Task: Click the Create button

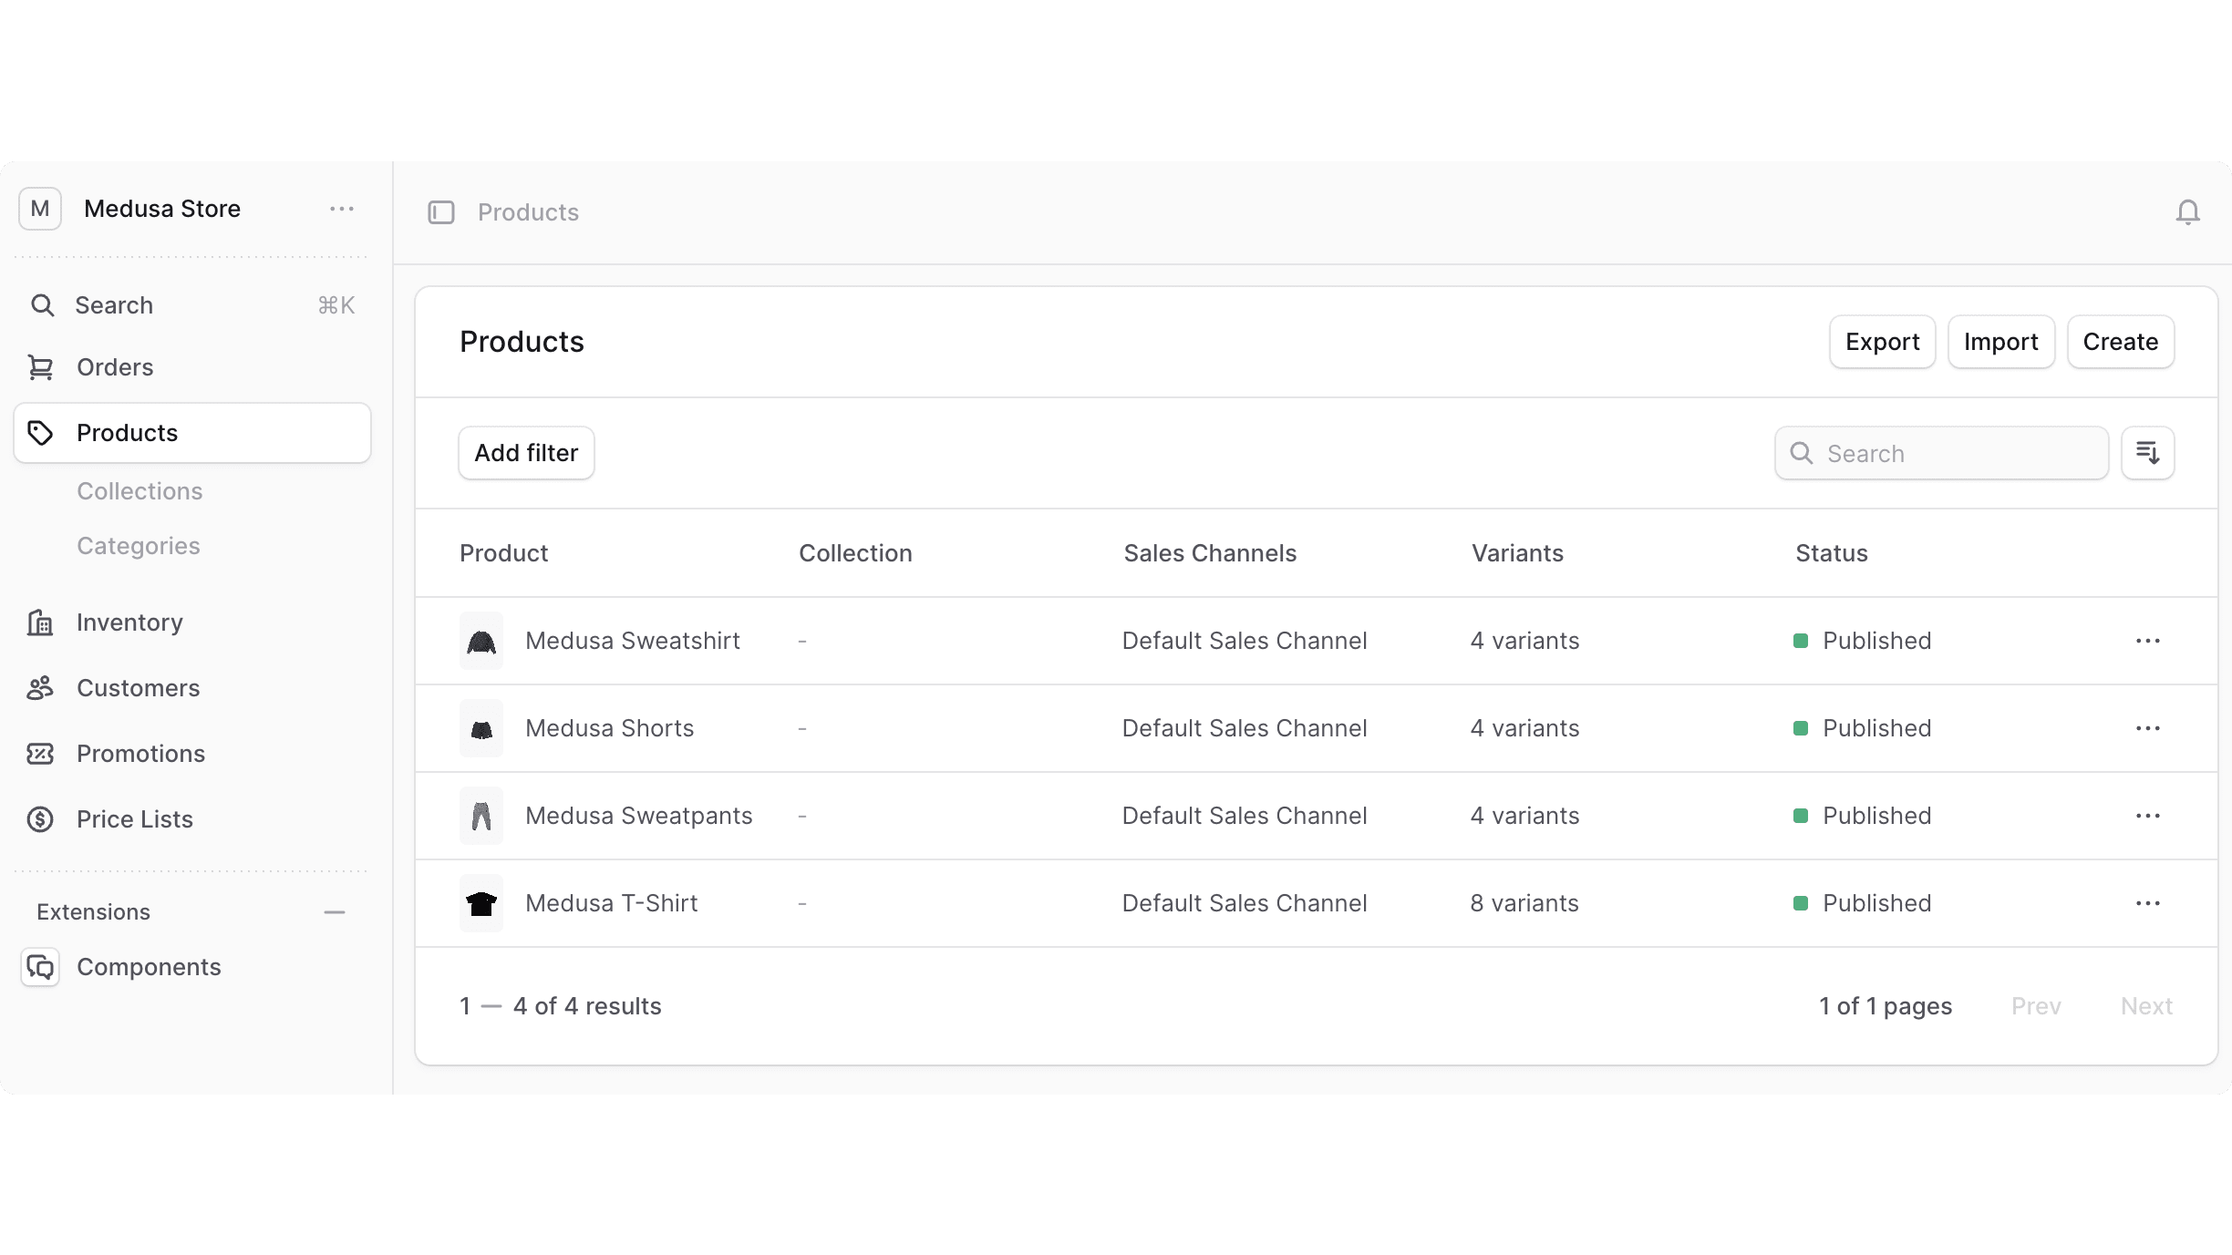Action: tap(2120, 341)
